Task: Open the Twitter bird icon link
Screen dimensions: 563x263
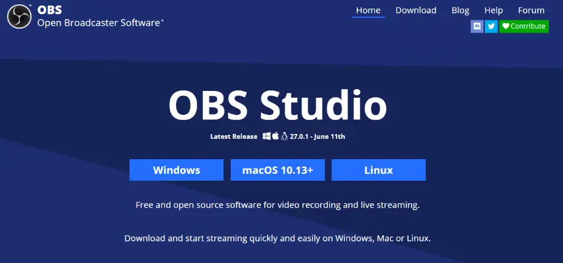Action: [x=491, y=26]
